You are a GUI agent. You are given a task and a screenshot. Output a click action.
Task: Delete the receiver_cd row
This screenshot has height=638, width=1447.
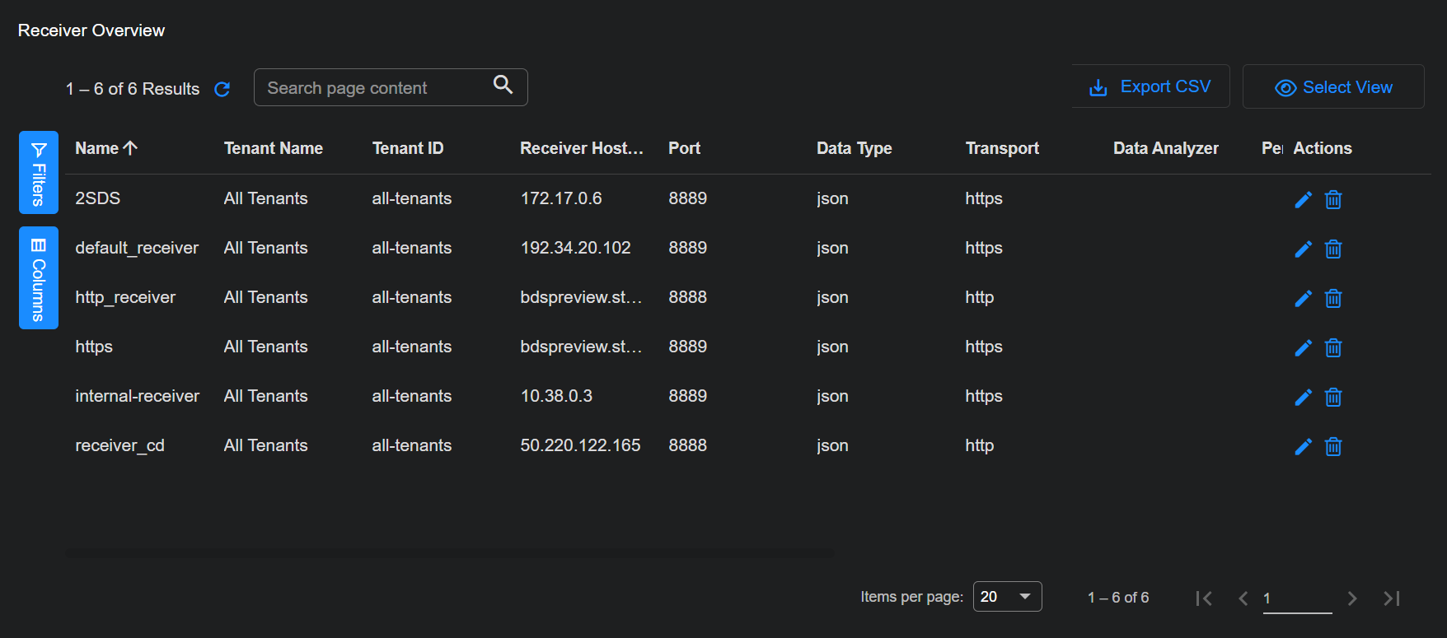pos(1333,447)
